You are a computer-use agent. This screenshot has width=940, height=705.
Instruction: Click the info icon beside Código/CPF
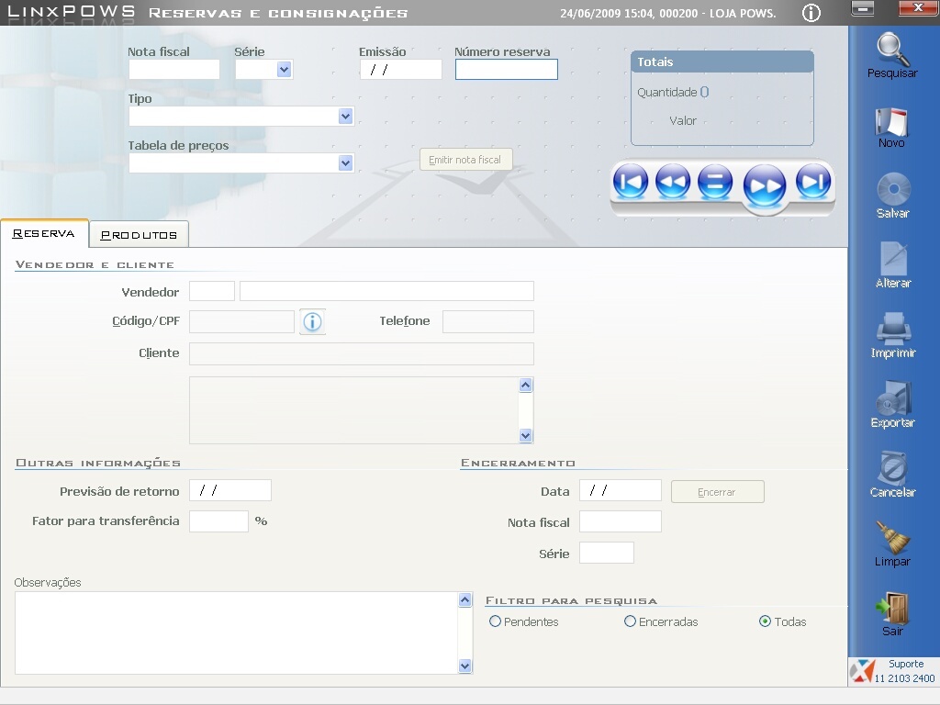pyautogui.click(x=312, y=322)
